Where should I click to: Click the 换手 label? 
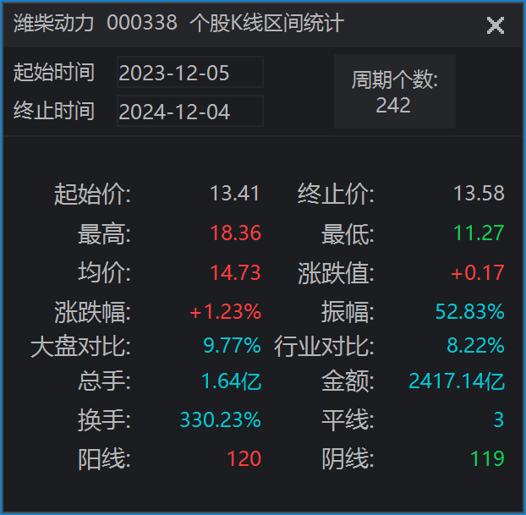104,420
